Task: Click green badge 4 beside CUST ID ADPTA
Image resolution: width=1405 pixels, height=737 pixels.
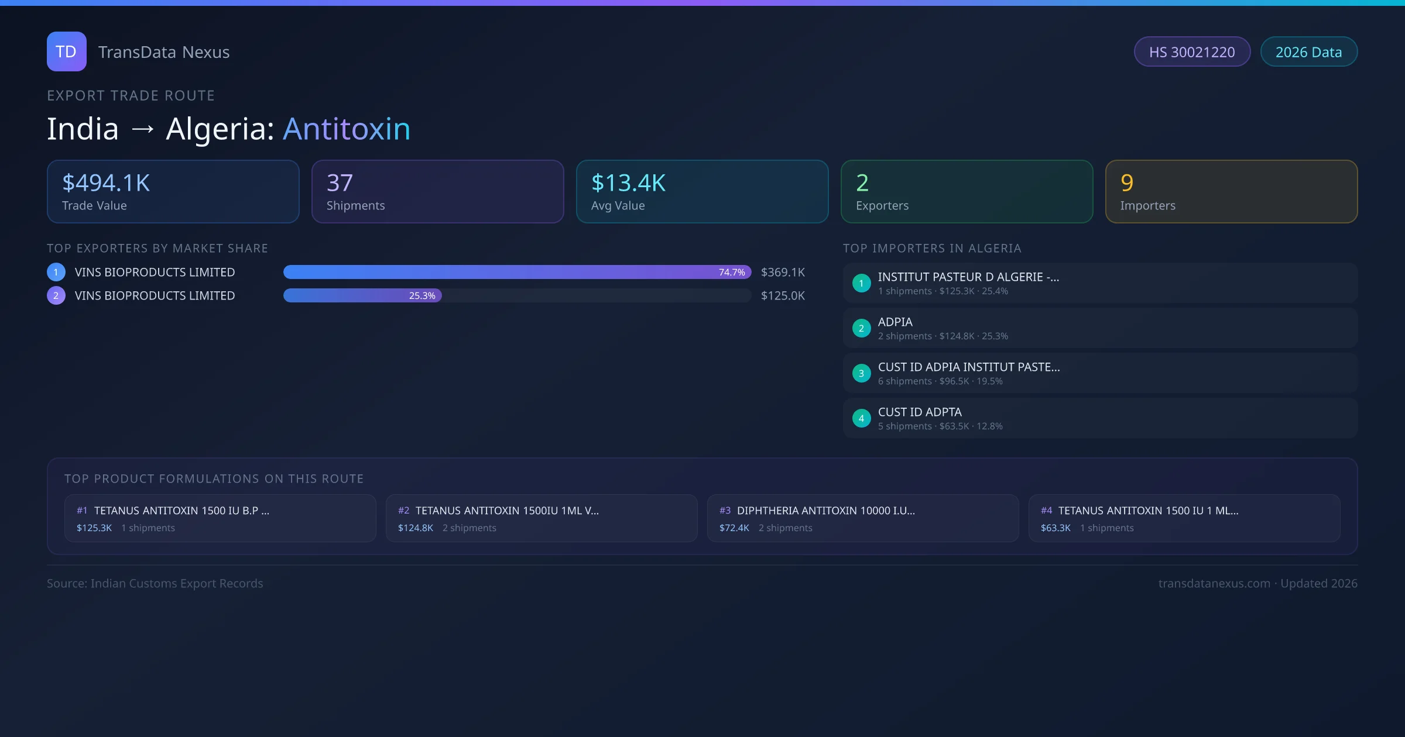Action: coord(861,418)
